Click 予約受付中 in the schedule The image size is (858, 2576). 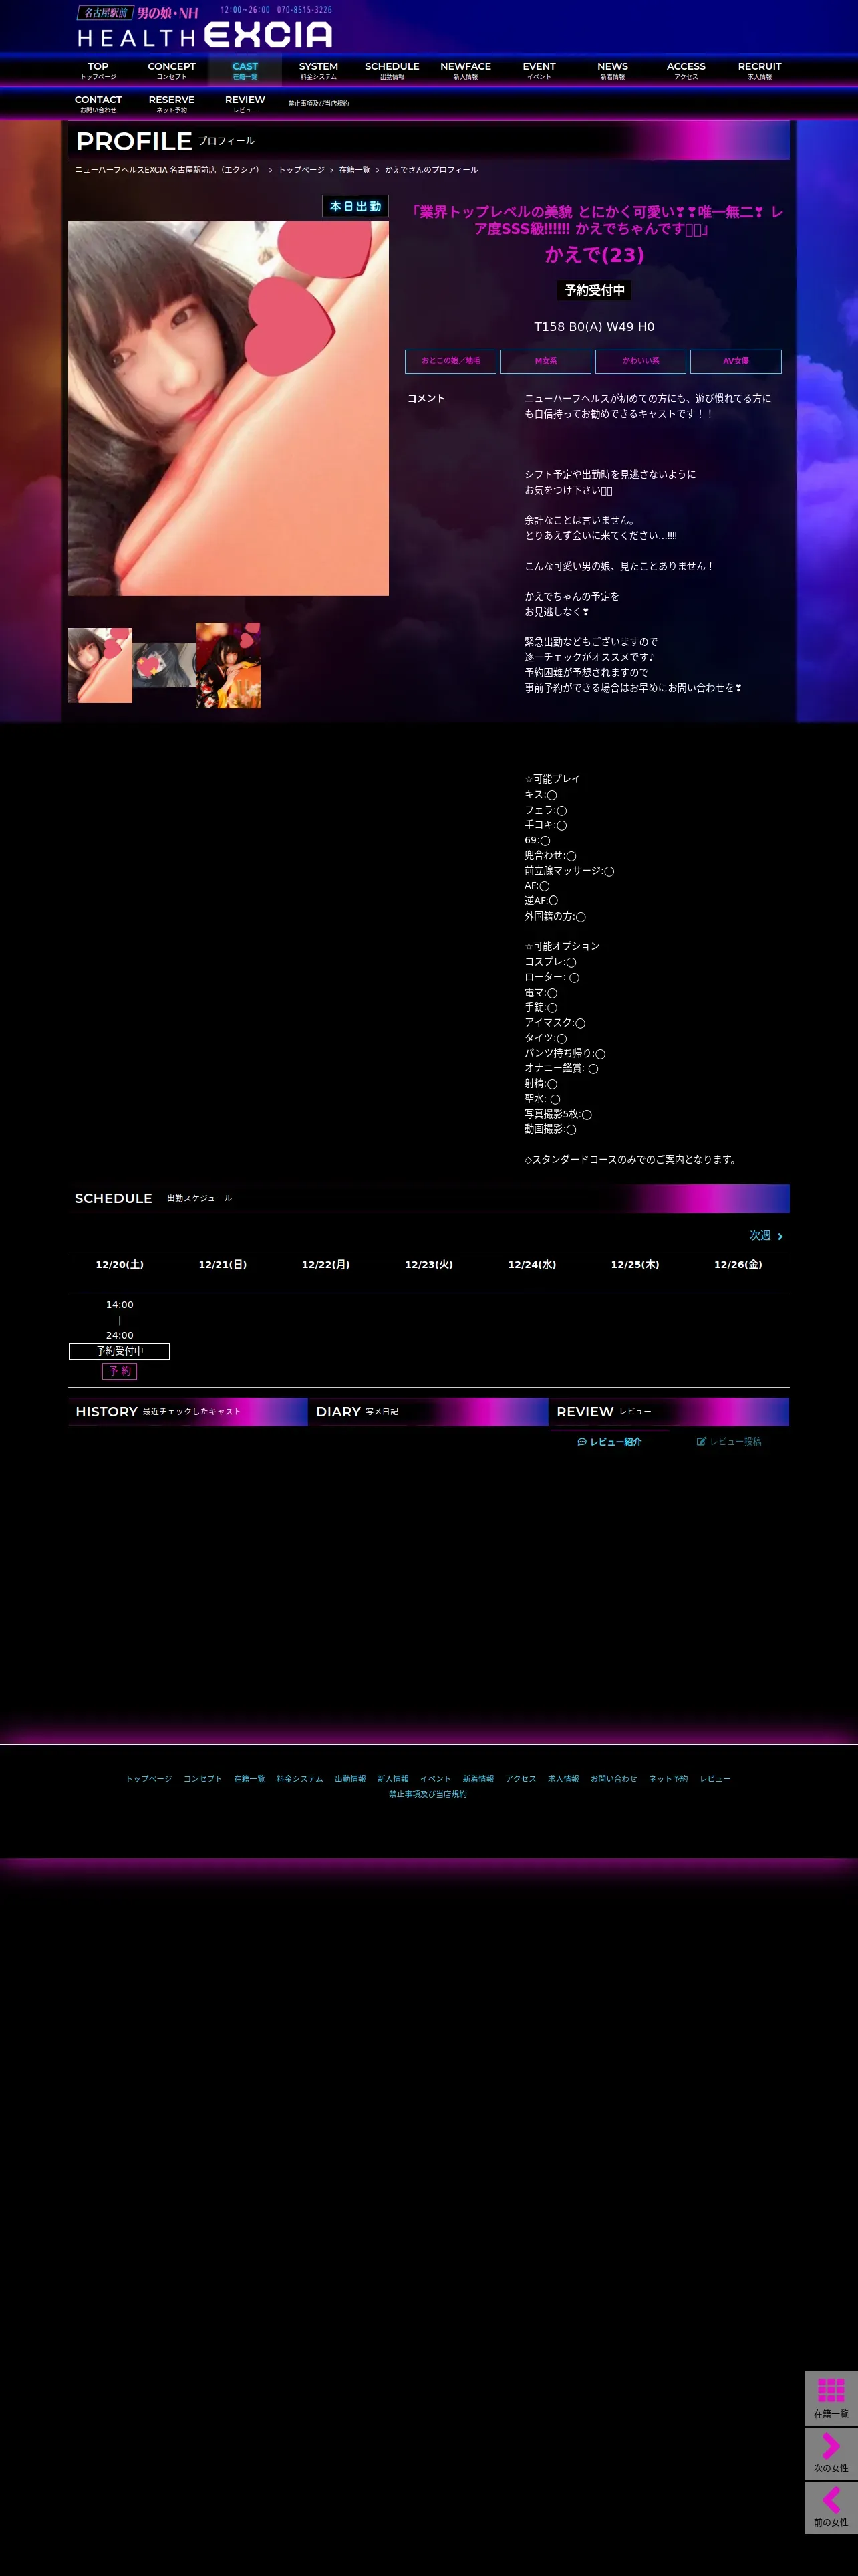120,1351
